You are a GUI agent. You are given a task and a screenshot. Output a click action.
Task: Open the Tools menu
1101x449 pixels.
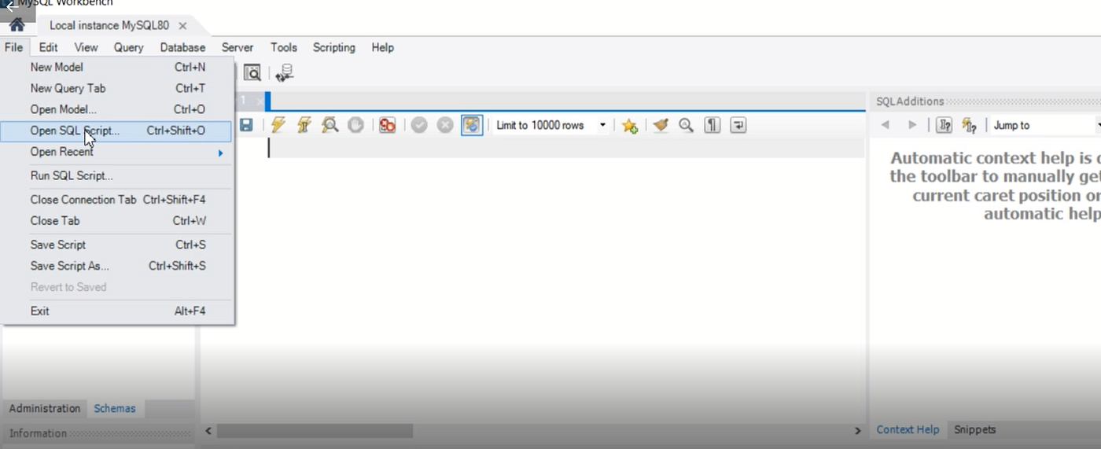click(284, 47)
